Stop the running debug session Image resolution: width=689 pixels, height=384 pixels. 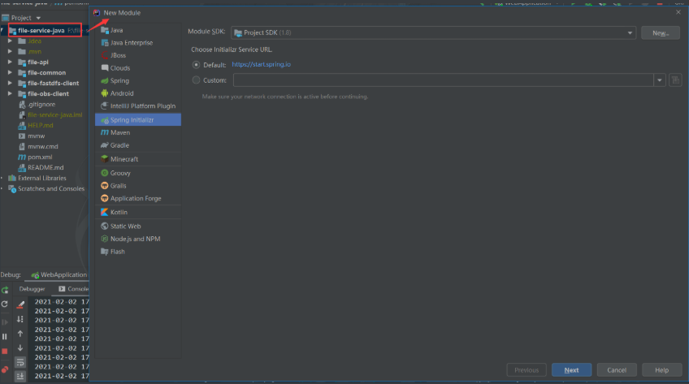[x=5, y=352]
